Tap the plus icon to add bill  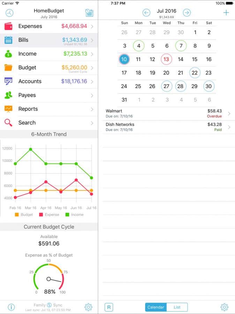(226, 13)
